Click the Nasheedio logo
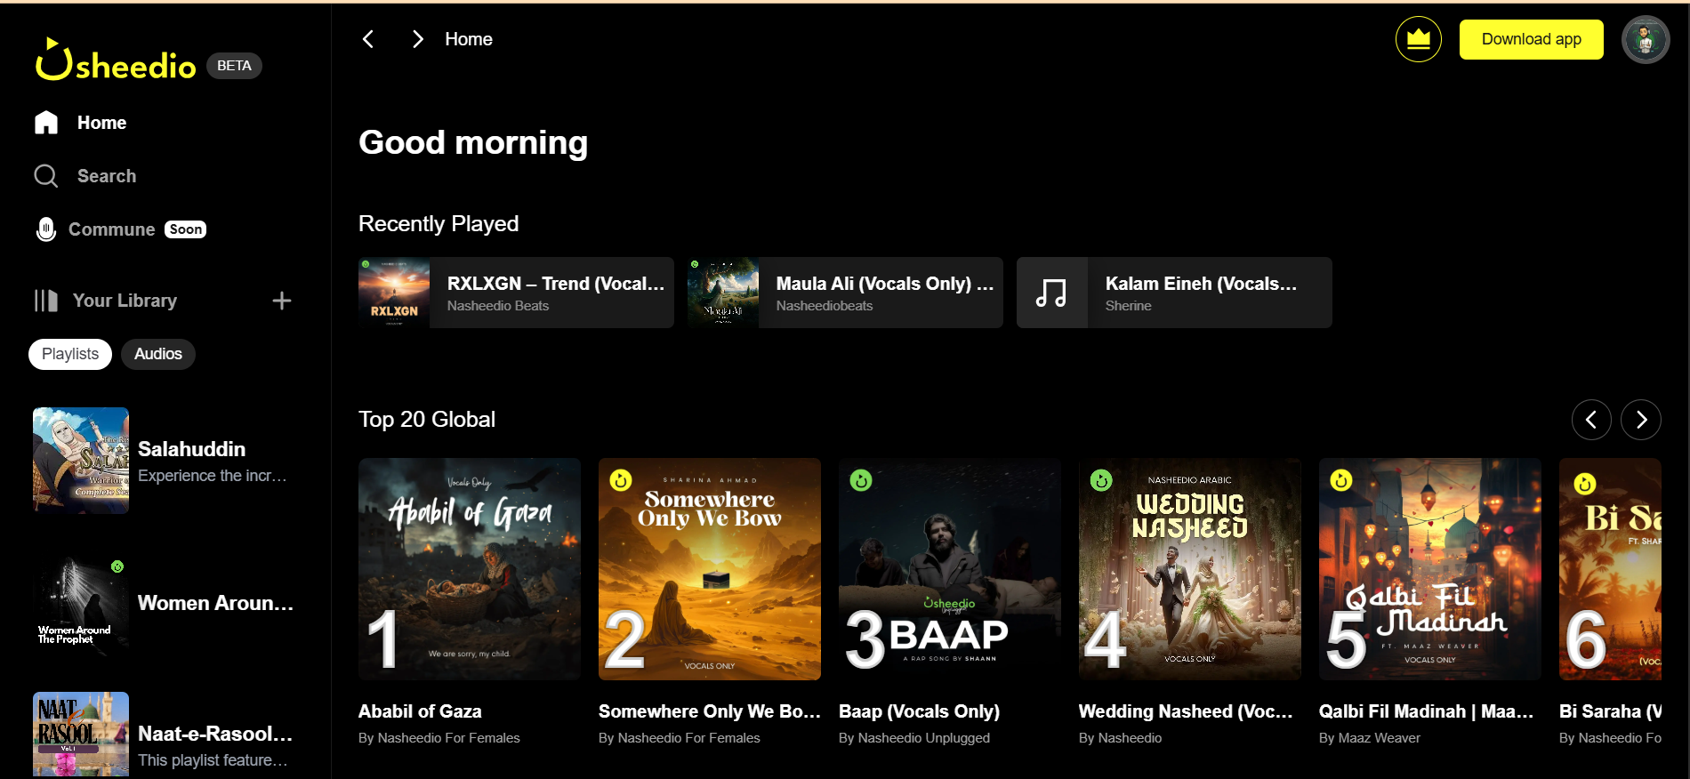1690x779 pixels. coord(116,62)
